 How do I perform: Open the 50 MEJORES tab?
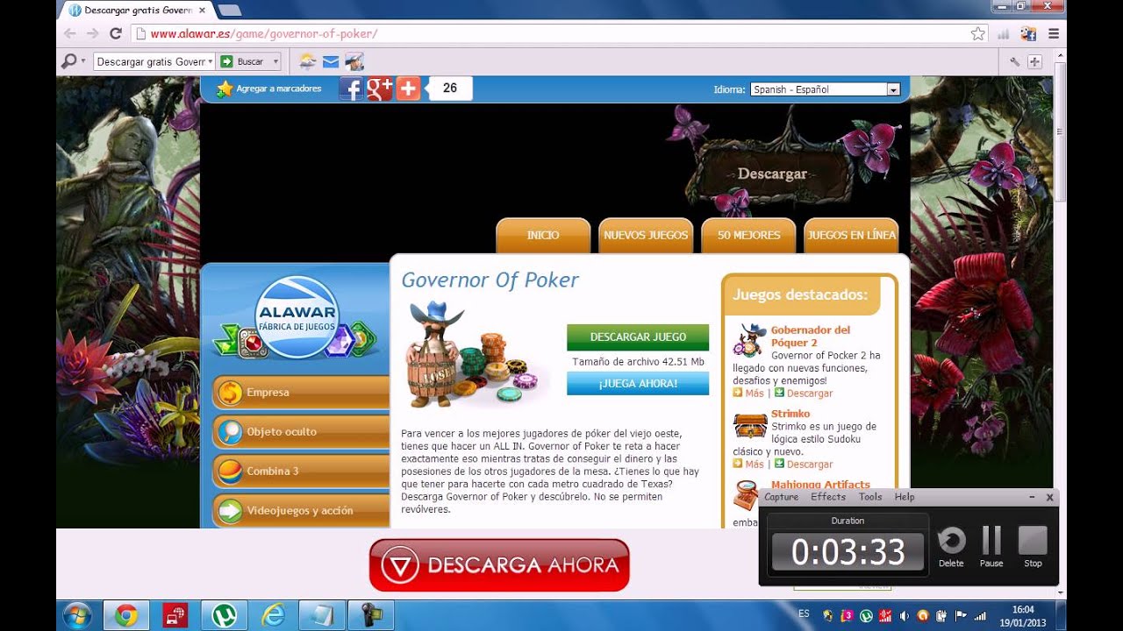(748, 235)
